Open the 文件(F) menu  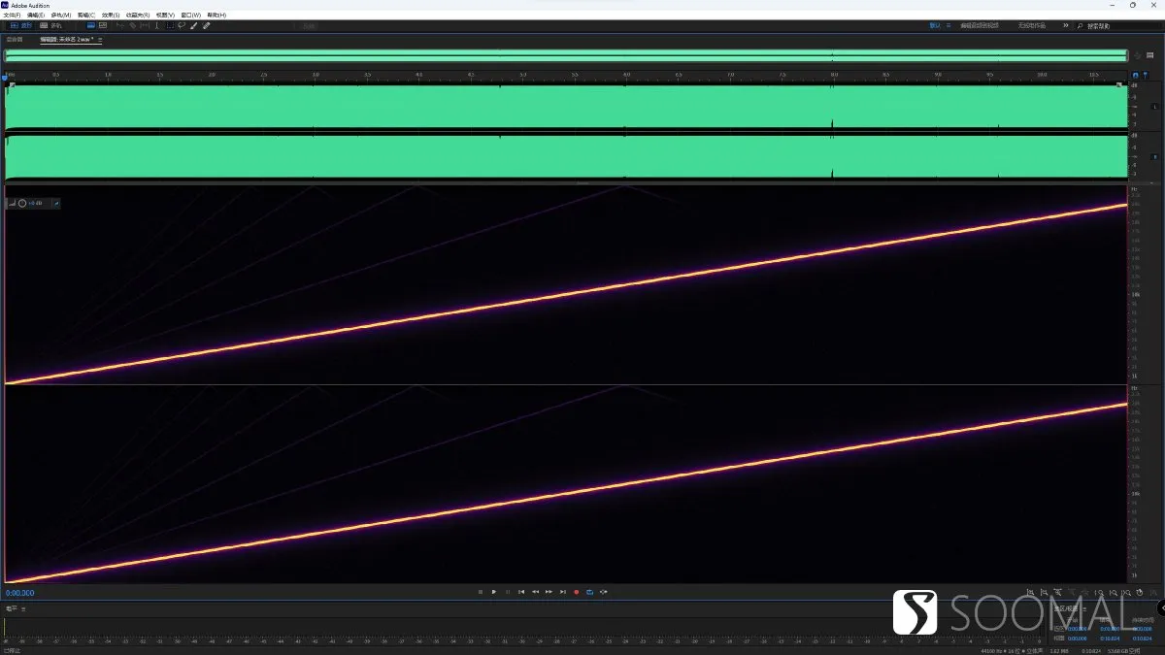pyautogui.click(x=13, y=16)
